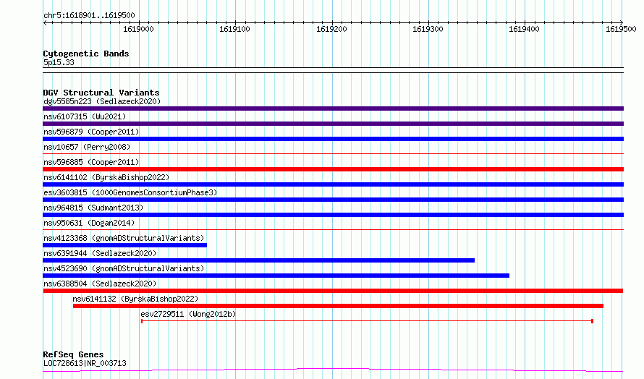Open the nsv6391944 (Sedlazeck2020) label

[x=100, y=253]
